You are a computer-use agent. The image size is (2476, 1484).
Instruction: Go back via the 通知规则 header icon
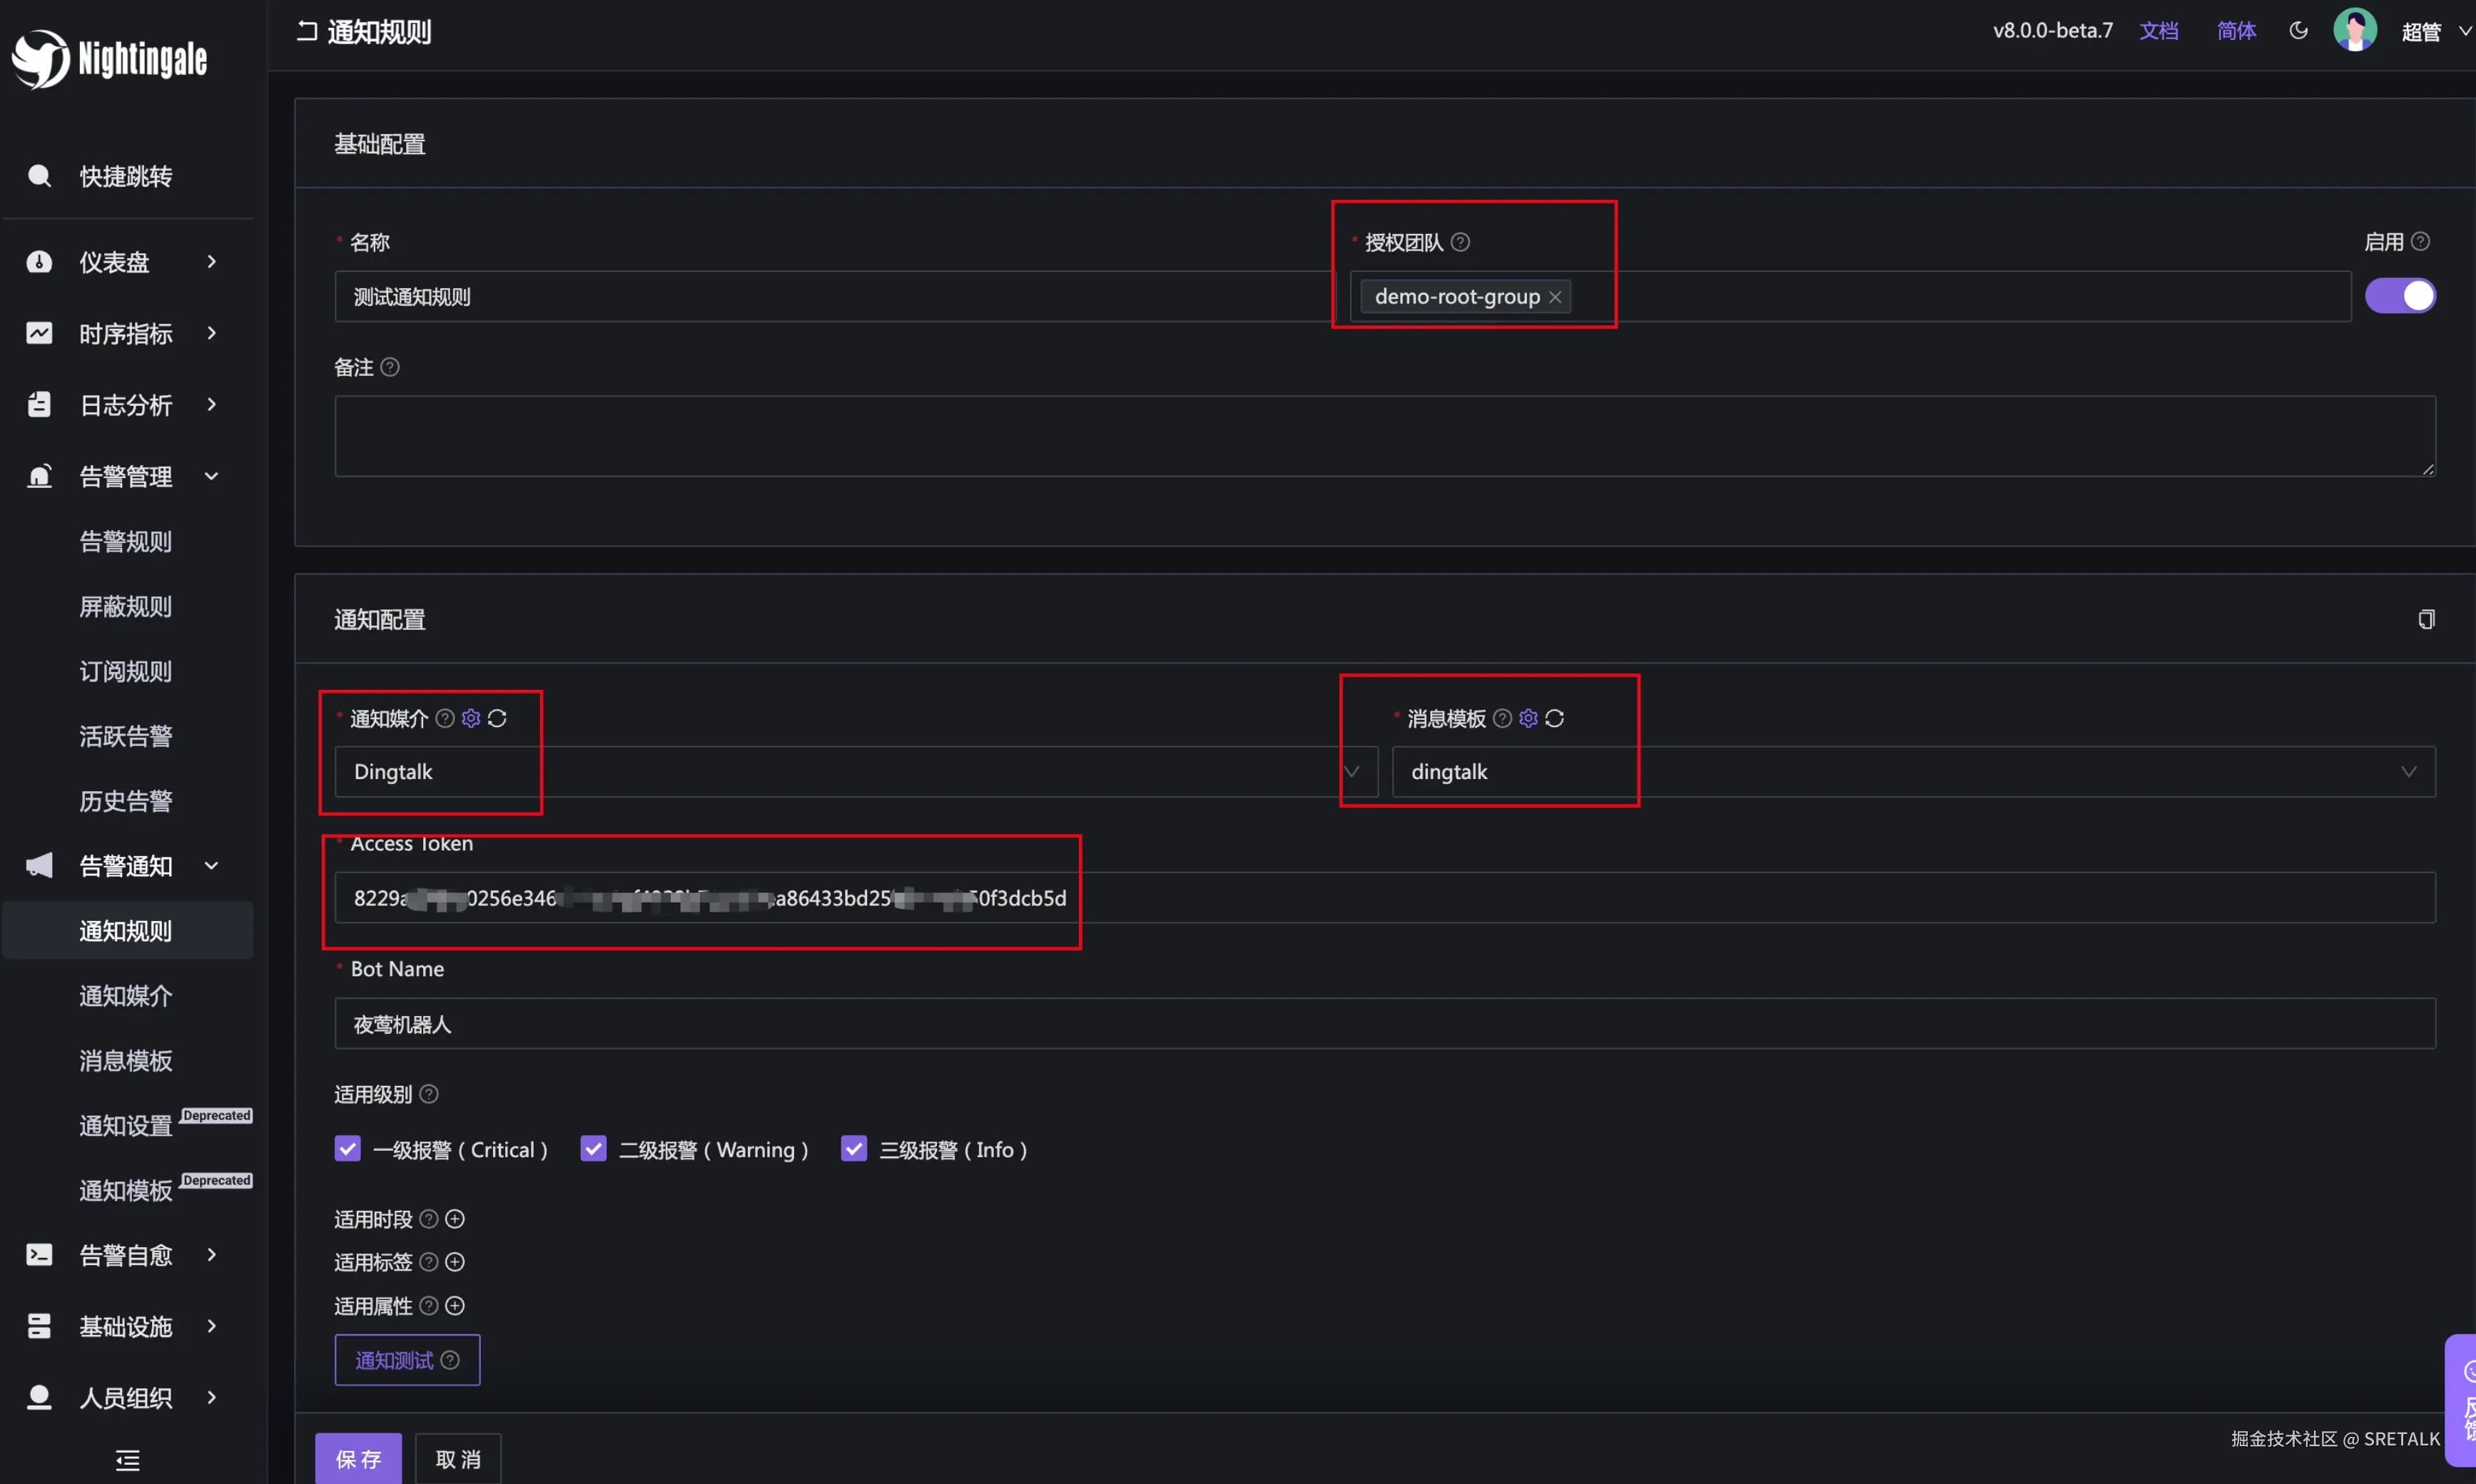pos(307,31)
